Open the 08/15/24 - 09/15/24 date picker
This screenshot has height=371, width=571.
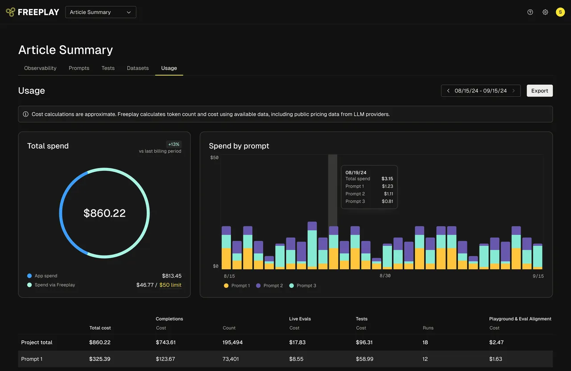pos(480,91)
